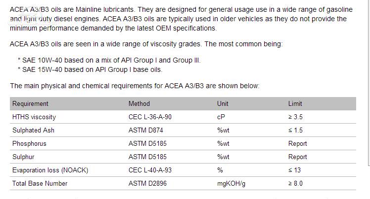This screenshot has height=199, width=370.
Task: Click the ASTM D2896 method cell
Action: coord(147,183)
